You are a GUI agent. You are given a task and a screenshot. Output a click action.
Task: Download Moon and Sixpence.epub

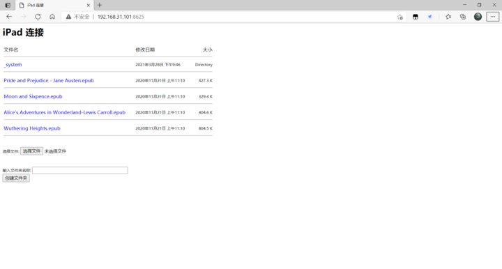pos(33,97)
